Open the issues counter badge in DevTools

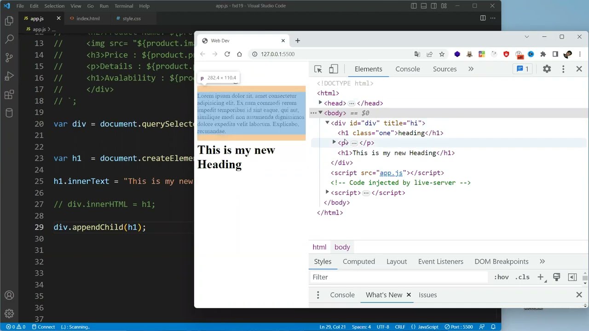tap(522, 69)
